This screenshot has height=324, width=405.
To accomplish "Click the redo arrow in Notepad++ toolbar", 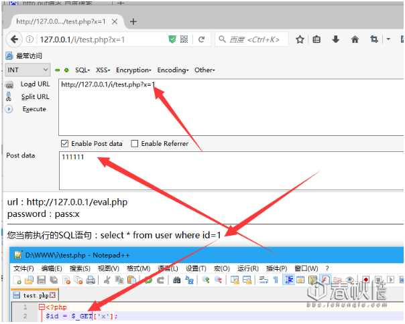I will pyautogui.click(x=160, y=280).
